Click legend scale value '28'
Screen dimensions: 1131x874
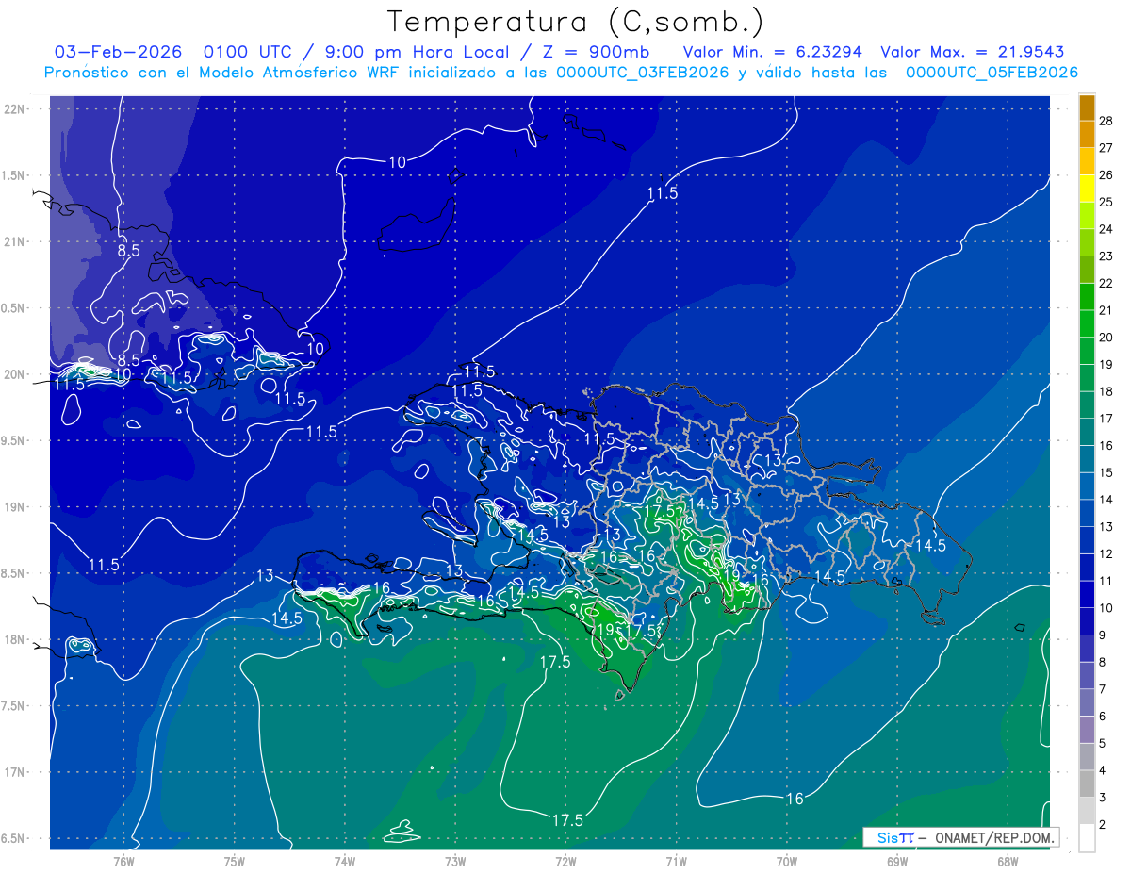click(1106, 121)
